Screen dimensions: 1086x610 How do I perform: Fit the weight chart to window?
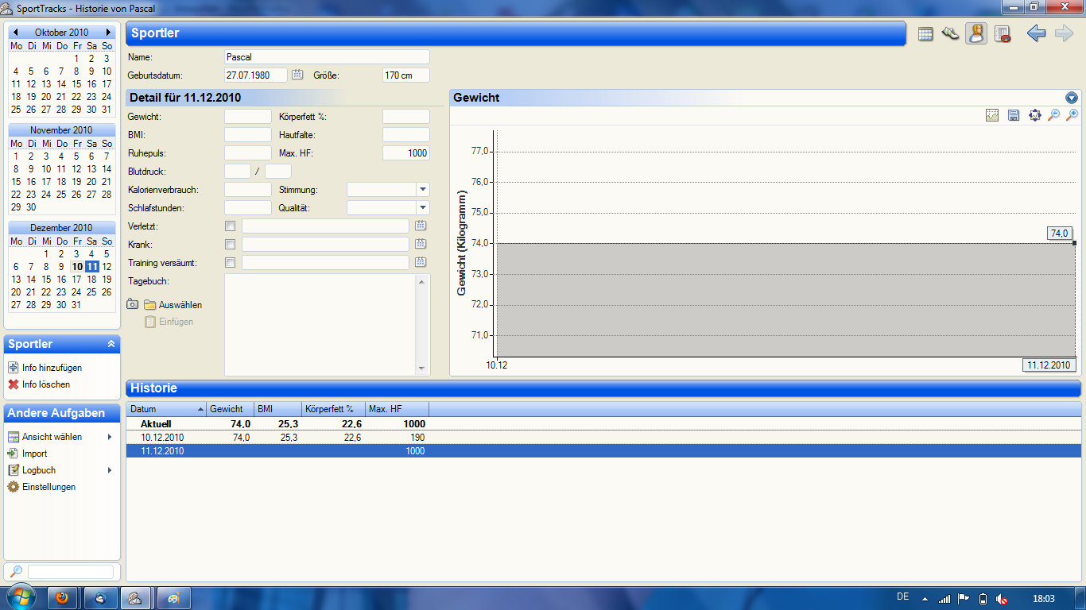click(1034, 115)
